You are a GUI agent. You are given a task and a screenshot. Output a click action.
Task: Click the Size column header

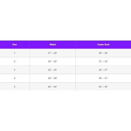tap(15, 45)
